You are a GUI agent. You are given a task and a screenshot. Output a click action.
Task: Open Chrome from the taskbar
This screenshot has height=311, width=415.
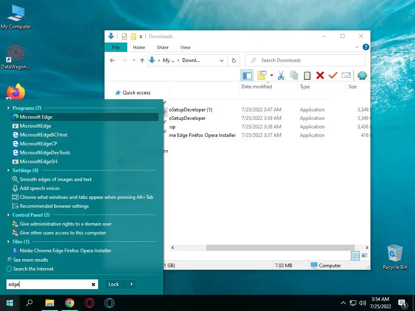(x=70, y=303)
